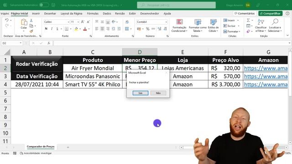Screen dimensions: 292x164
Task: Click Merge and Center icon
Action: pos(127,29)
